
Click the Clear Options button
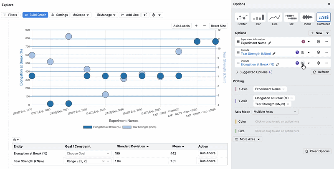[318, 151]
